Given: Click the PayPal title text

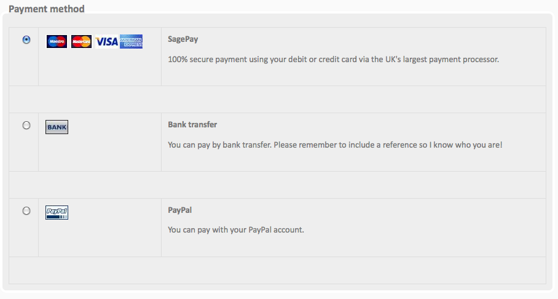Looking at the screenshot, I should [179, 210].
